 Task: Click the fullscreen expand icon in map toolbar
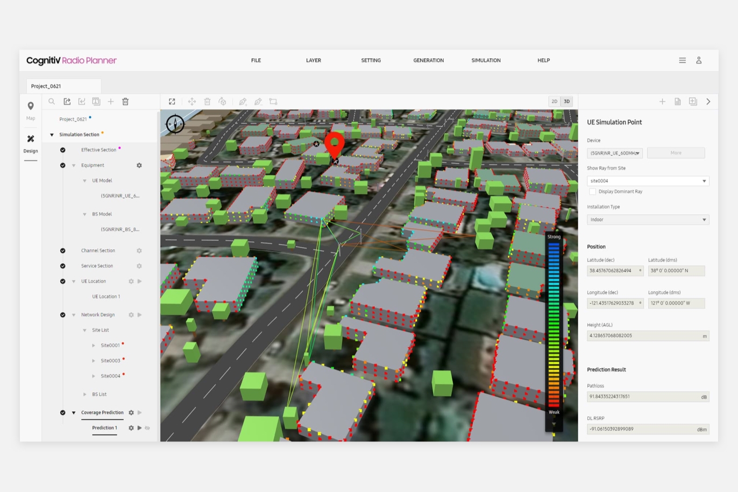(172, 102)
